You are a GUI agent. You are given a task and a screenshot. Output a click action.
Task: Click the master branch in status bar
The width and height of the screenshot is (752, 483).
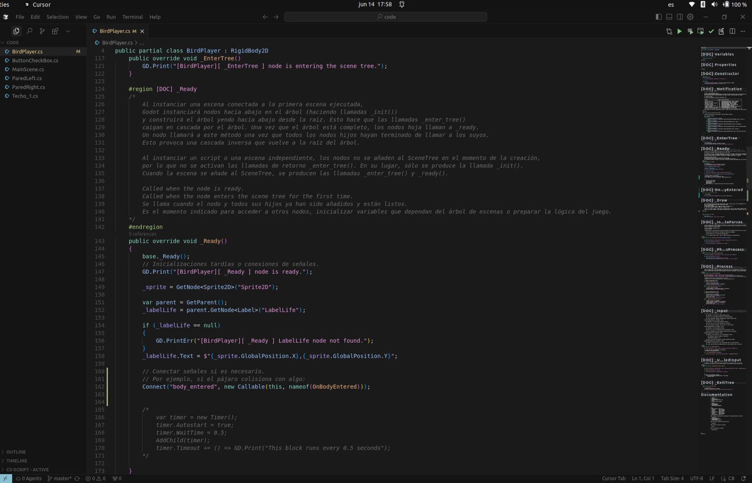[62, 478]
